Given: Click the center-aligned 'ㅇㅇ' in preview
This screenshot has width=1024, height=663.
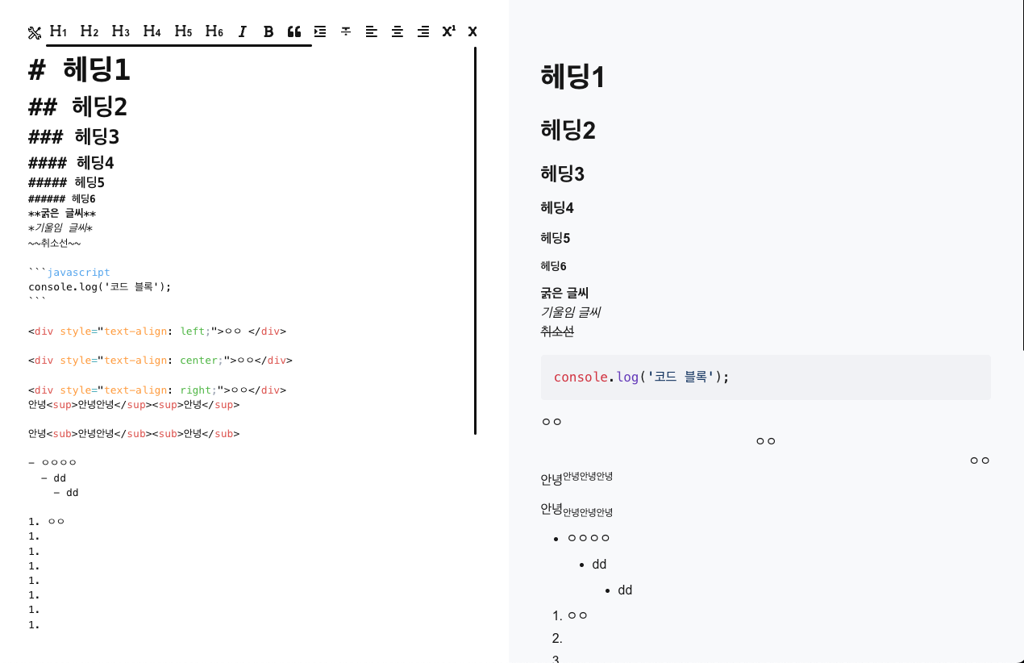Looking at the screenshot, I should tap(765, 441).
